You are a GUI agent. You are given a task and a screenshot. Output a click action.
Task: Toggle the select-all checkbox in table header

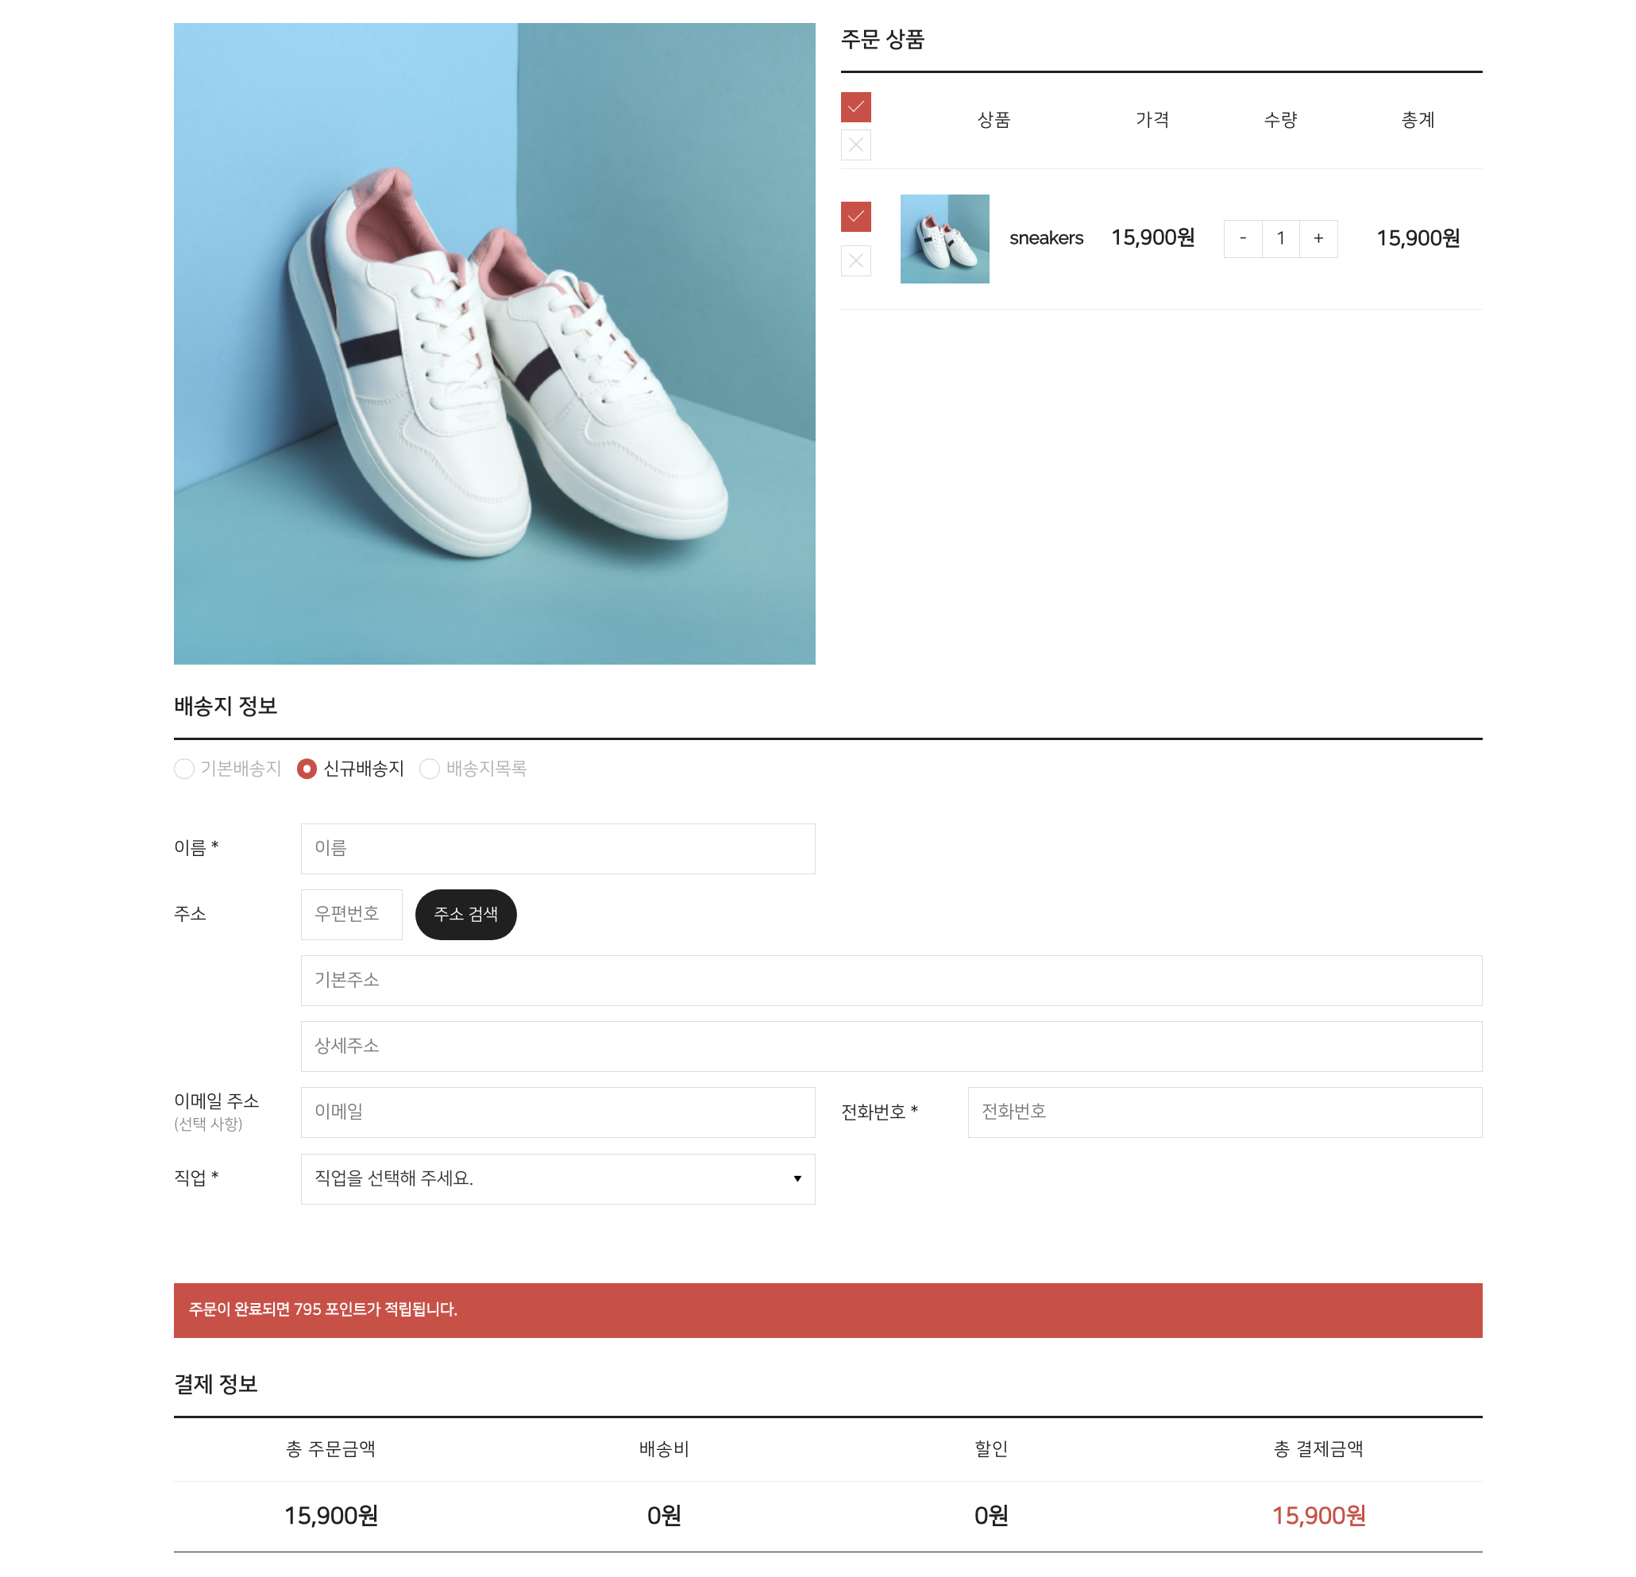tap(855, 107)
